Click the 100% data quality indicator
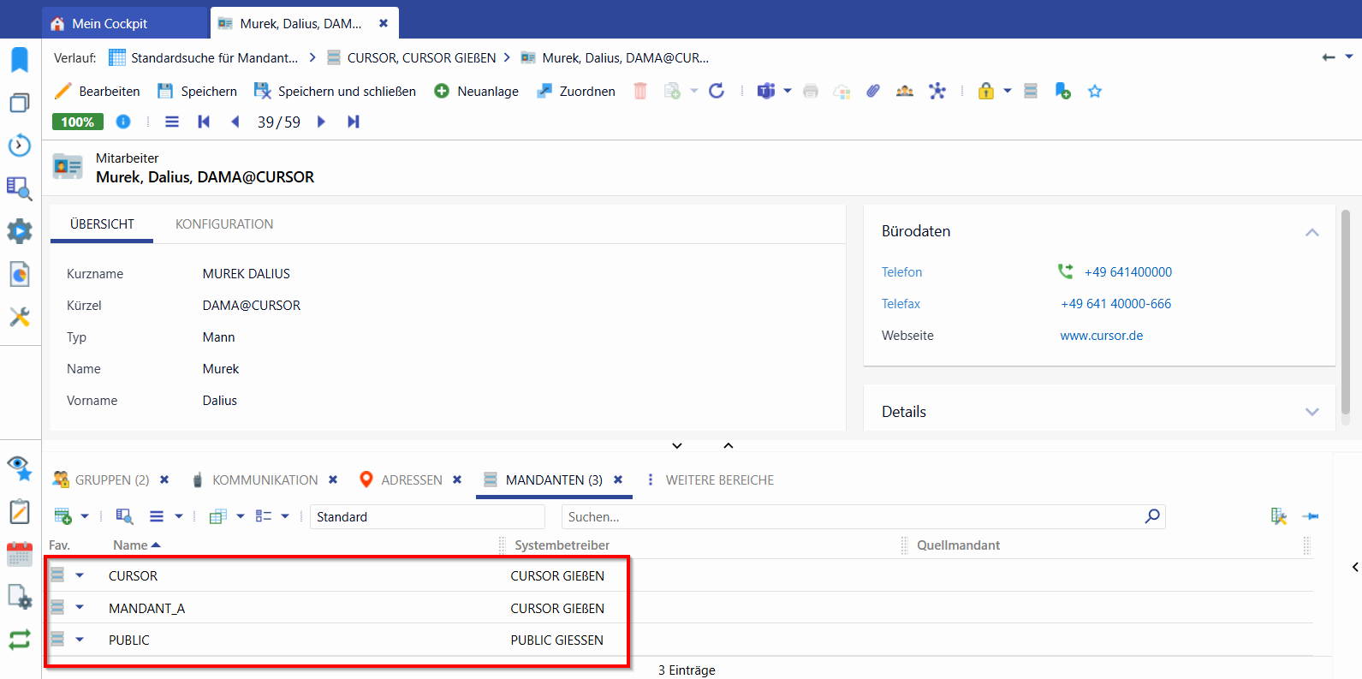 click(78, 122)
